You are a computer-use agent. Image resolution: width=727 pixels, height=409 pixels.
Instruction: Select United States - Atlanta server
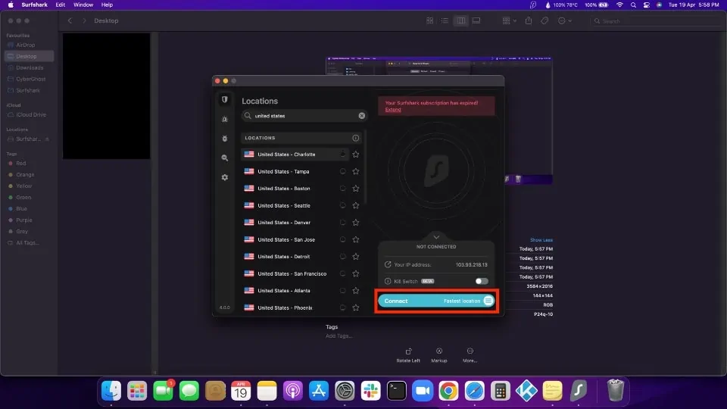(x=295, y=291)
